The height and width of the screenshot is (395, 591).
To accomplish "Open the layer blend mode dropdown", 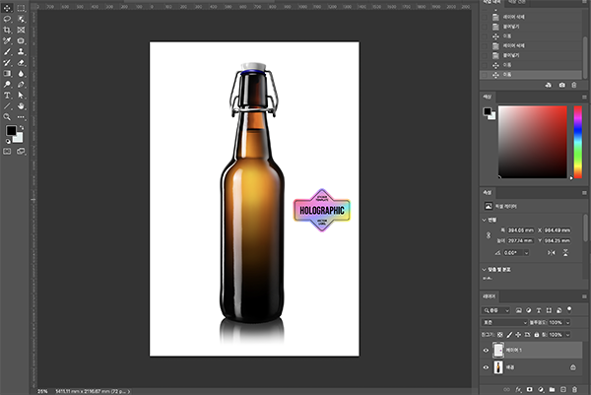I will (503, 322).
